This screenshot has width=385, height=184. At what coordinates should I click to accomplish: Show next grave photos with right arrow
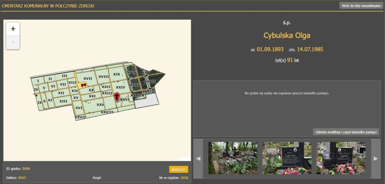[375, 159]
